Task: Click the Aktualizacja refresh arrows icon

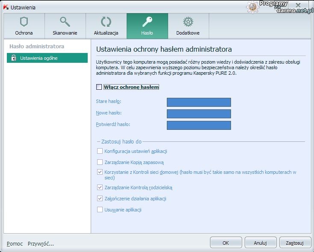Action: (106, 22)
